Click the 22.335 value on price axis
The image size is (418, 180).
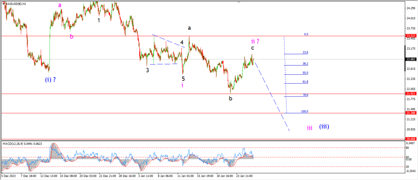pos(411,79)
